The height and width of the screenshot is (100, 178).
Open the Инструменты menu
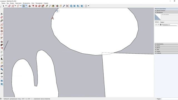(x=26, y=3)
